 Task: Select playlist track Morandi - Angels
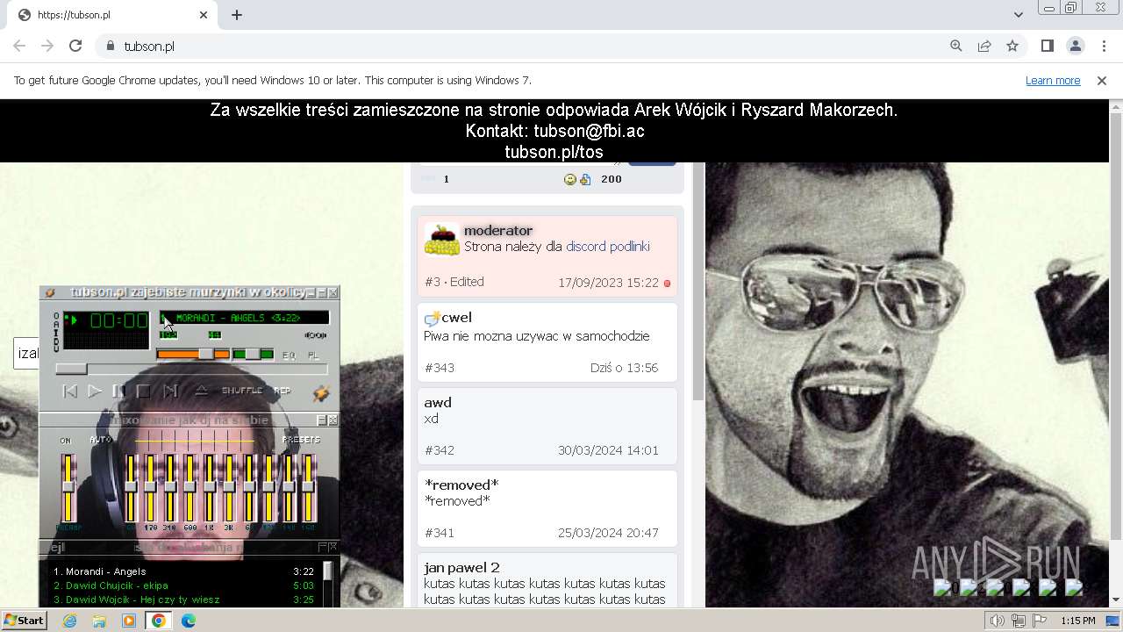click(x=183, y=571)
